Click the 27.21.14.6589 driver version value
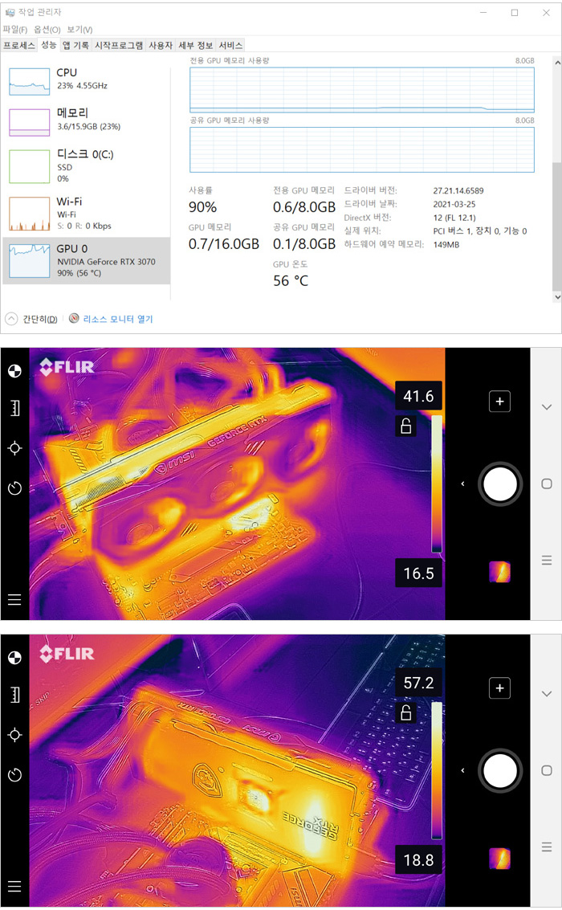The height and width of the screenshot is (910, 562). pyautogui.click(x=458, y=190)
